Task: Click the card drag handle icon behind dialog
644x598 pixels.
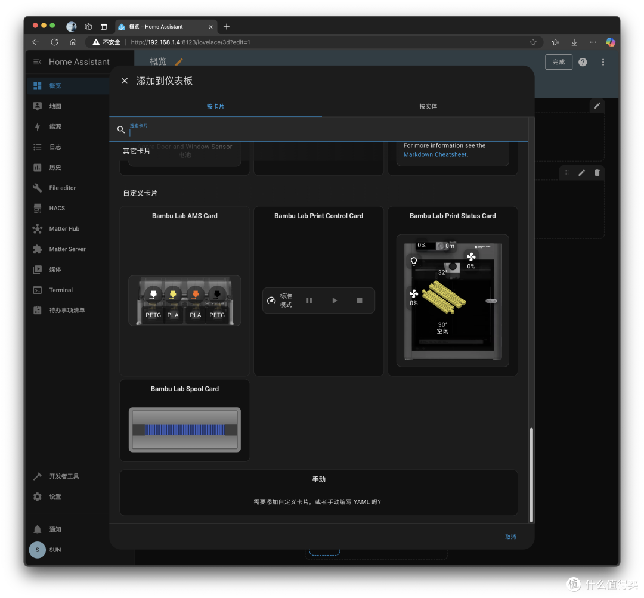Action: click(x=566, y=173)
